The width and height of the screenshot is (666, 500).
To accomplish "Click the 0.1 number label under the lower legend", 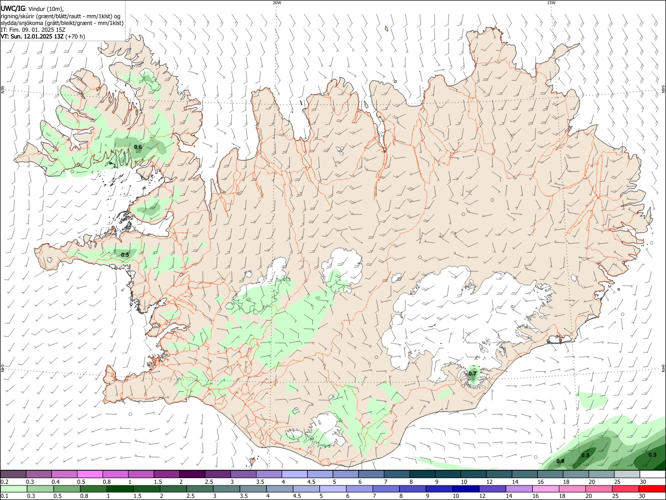I will (5, 496).
